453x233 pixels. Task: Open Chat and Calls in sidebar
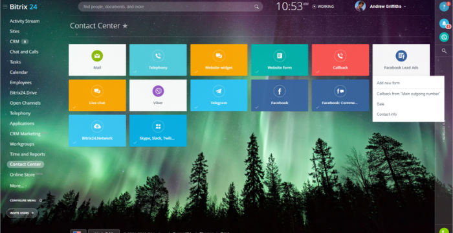point(24,52)
